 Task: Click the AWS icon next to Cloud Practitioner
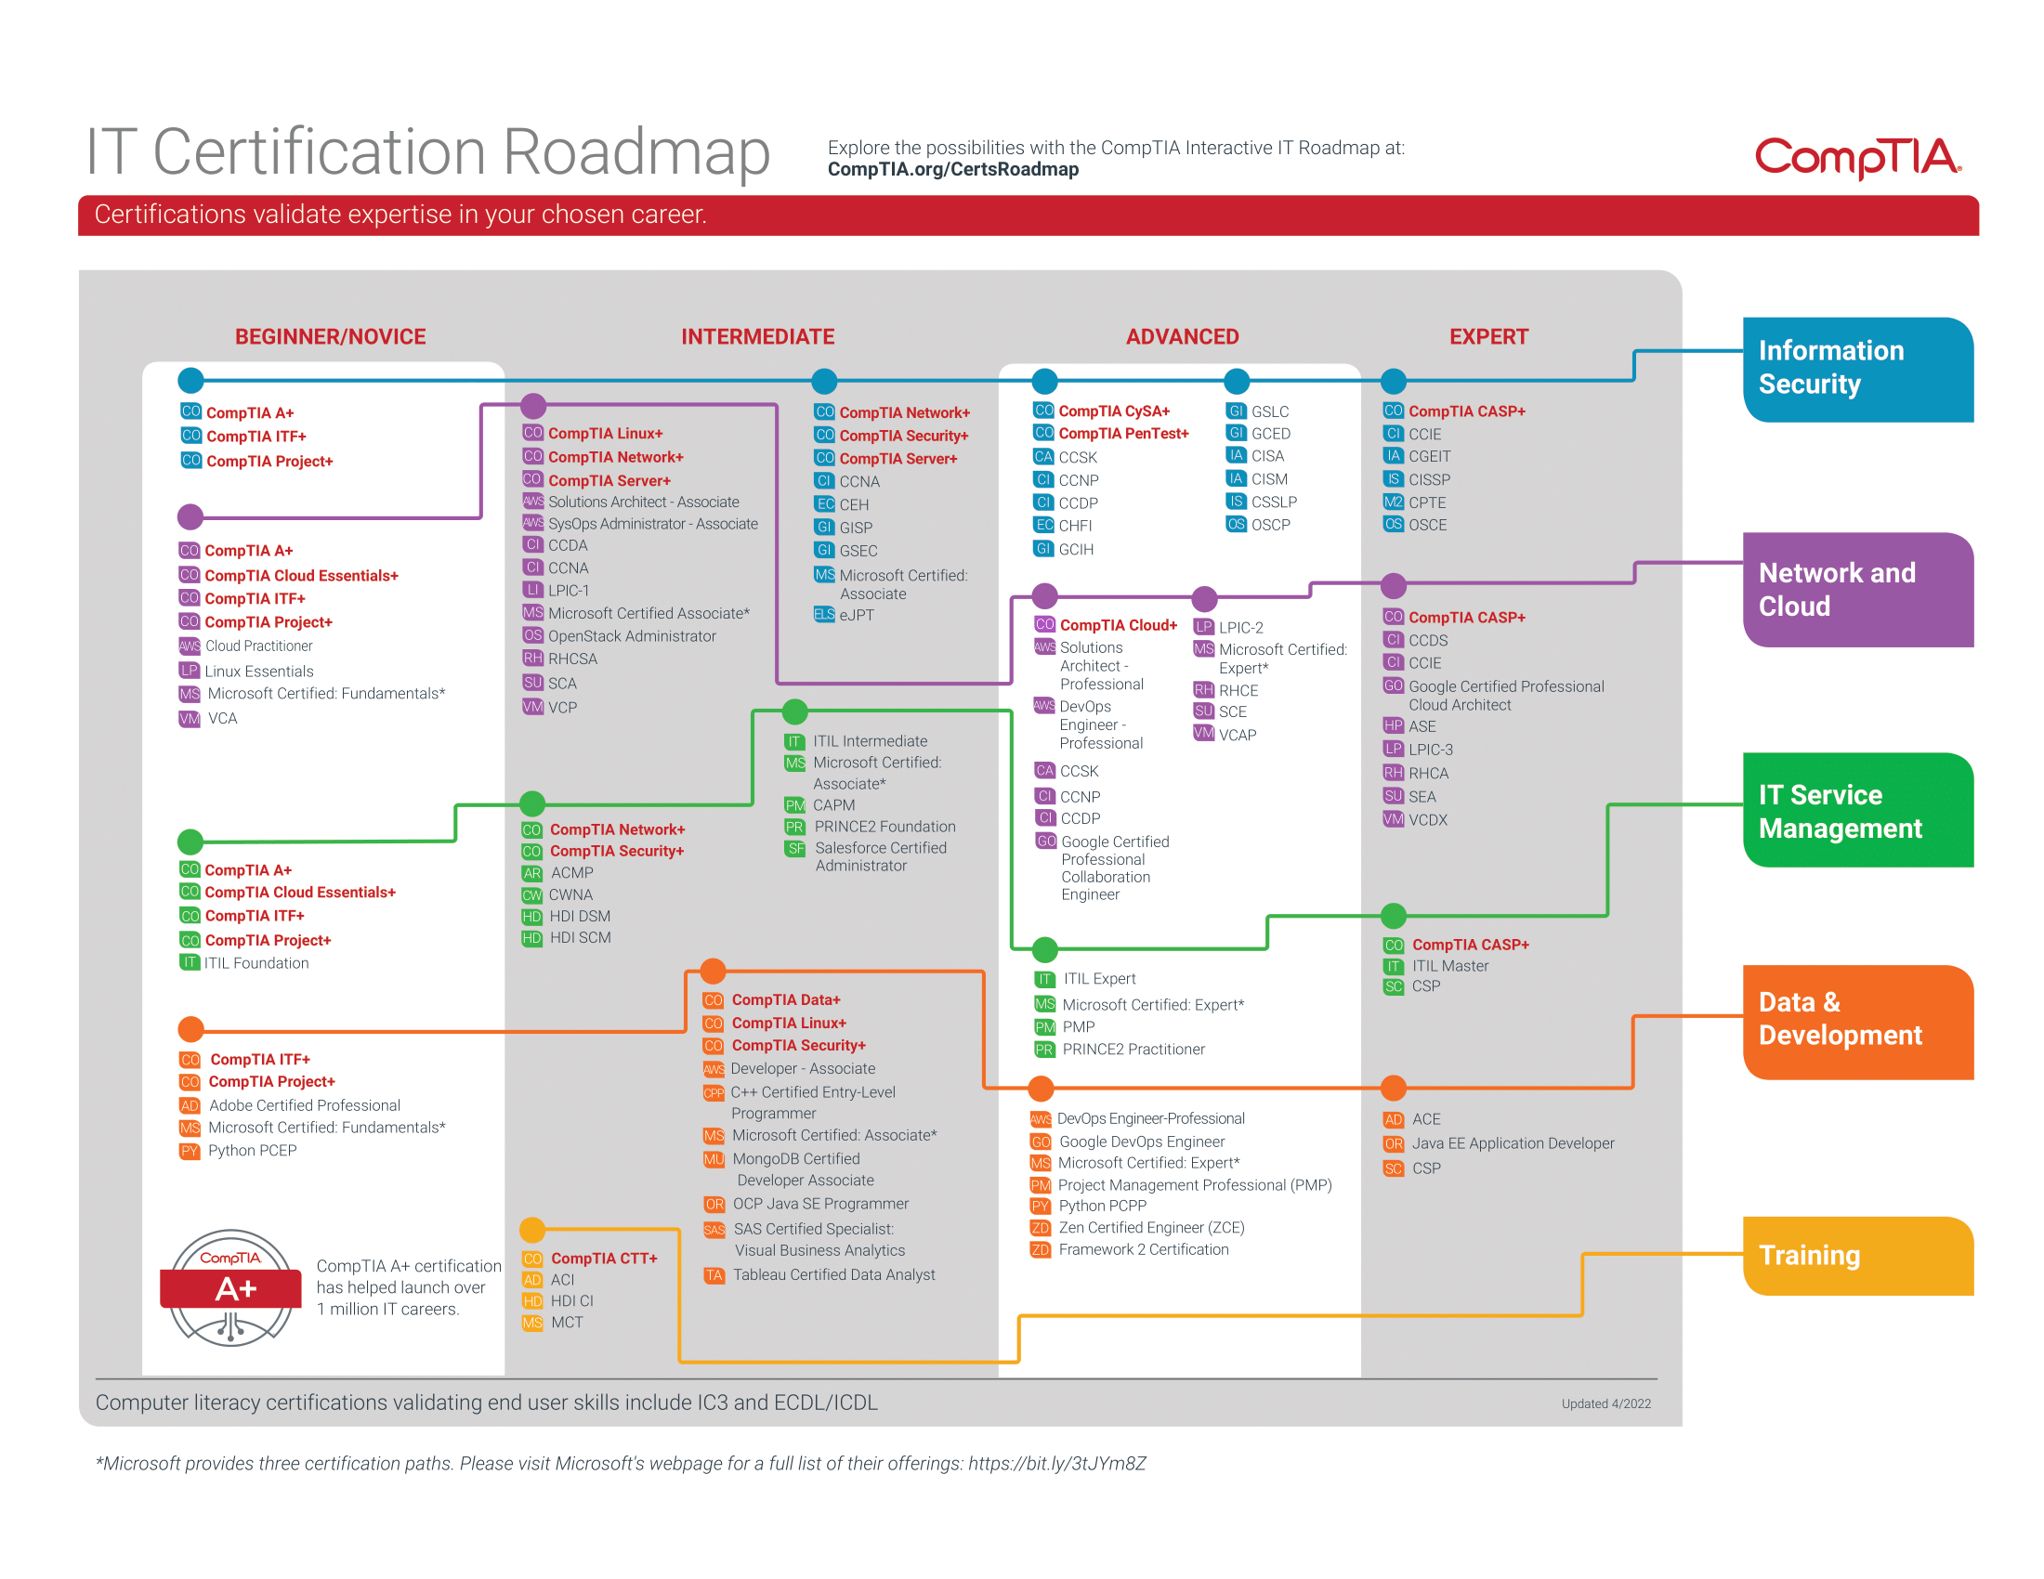tap(189, 646)
